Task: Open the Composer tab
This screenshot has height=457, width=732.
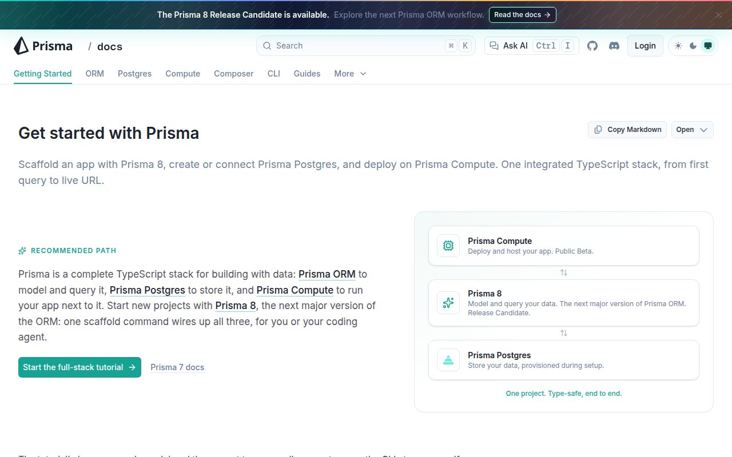Action: click(234, 74)
